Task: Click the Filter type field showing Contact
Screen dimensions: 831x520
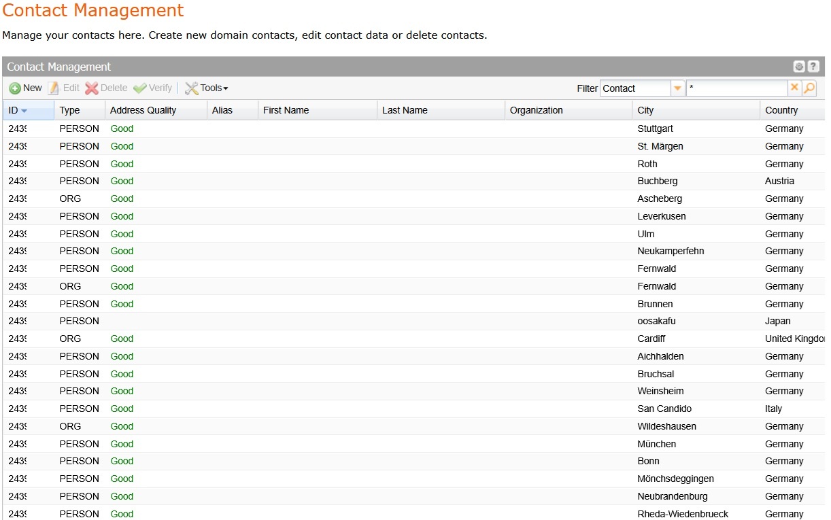Action: (636, 88)
